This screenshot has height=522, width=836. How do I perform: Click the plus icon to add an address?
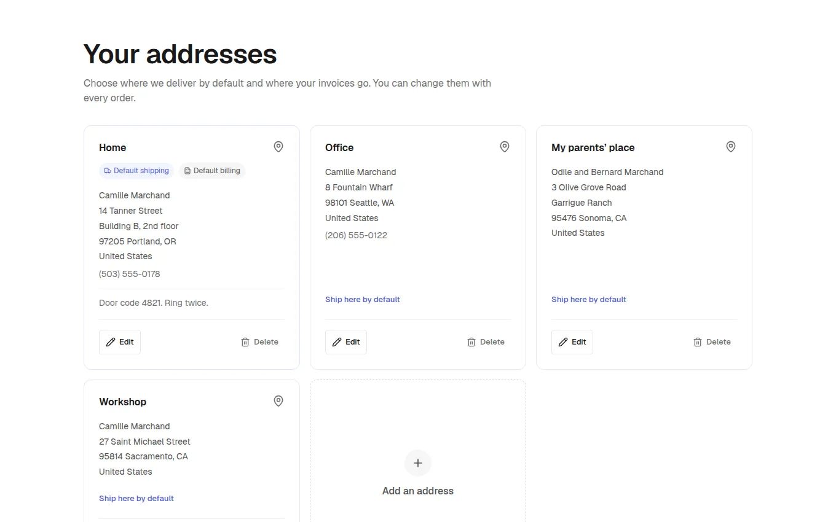click(x=418, y=463)
